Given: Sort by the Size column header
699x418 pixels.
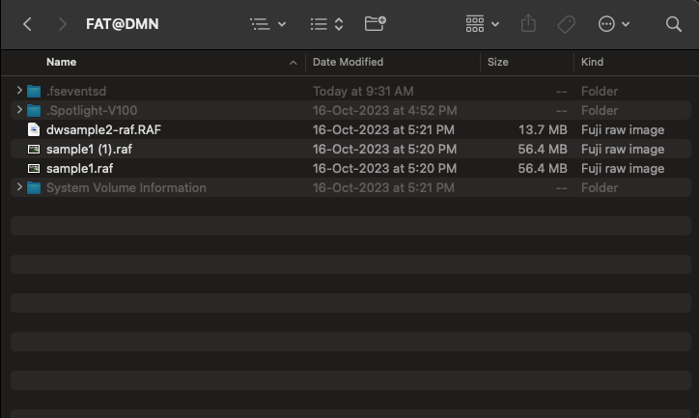Looking at the screenshot, I should (497, 62).
